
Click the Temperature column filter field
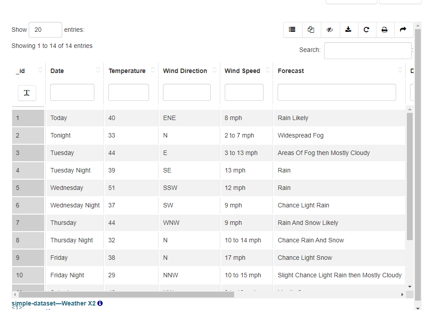tap(128, 92)
